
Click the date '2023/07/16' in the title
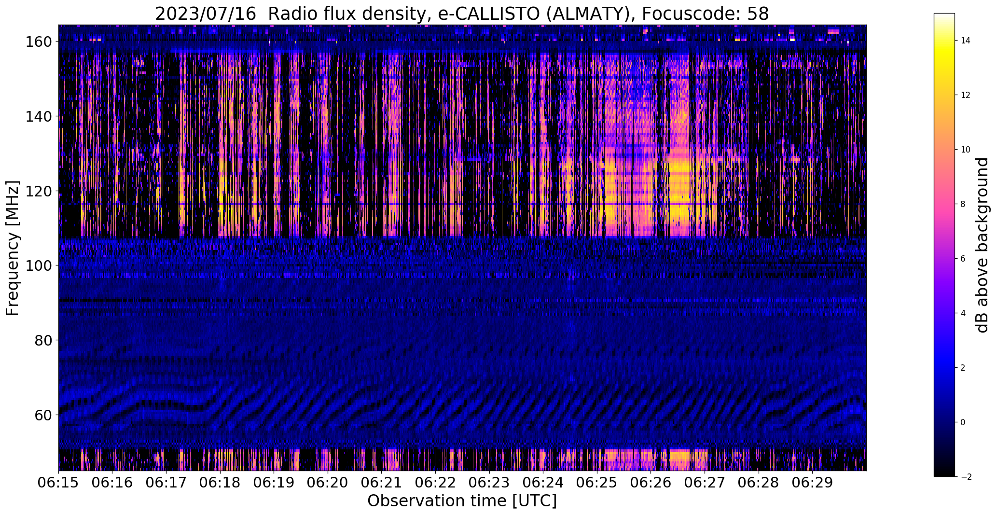pos(205,14)
